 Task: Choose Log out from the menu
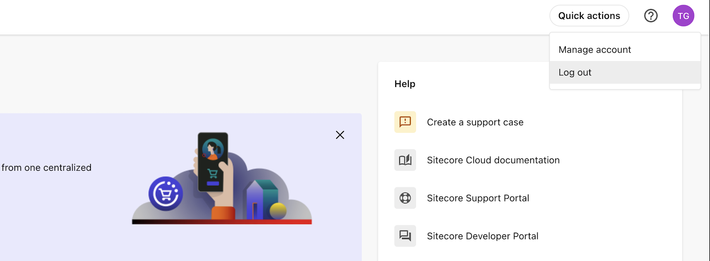point(625,72)
